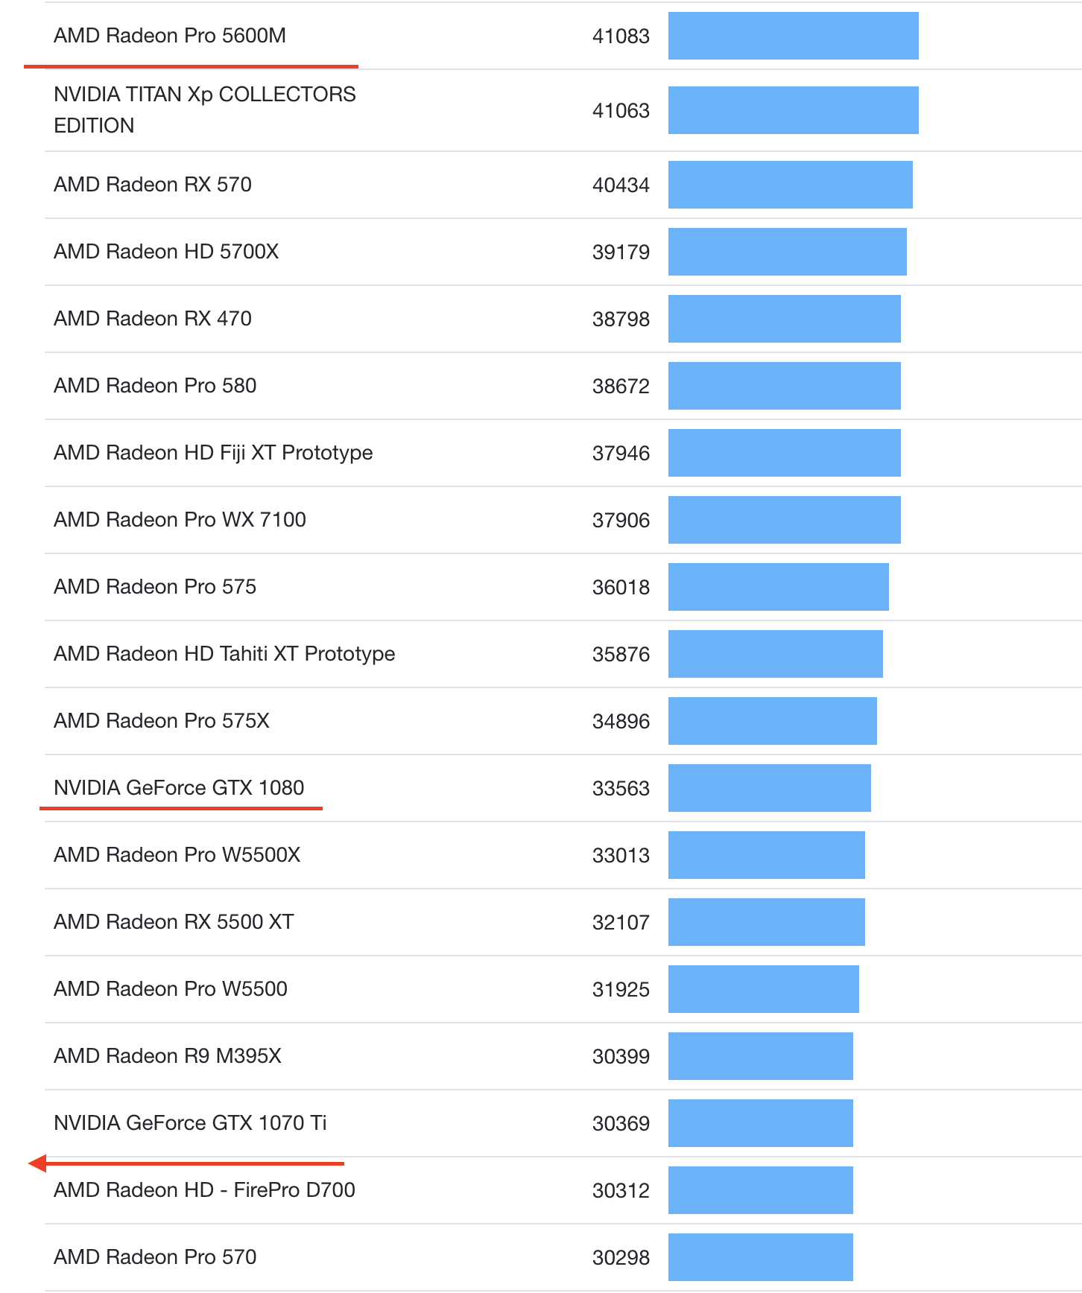
Task: Click the score value 40434
Action: pyautogui.click(x=621, y=185)
